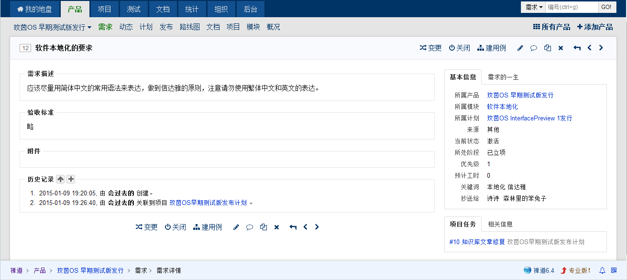Open task #10 知识库文章修复 link
Viewport: 627px width, 280px height.
click(x=477, y=242)
